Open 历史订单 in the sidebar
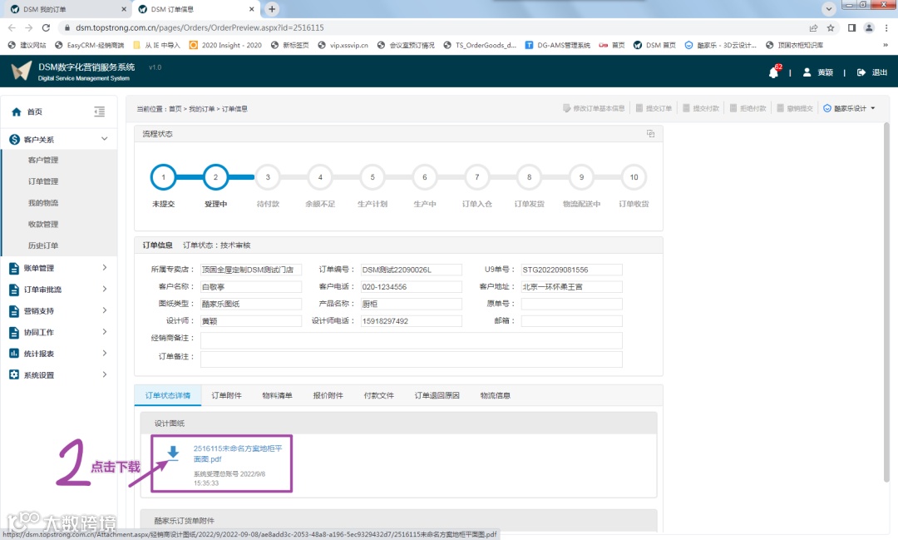The height and width of the screenshot is (540, 898). click(x=43, y=245)
